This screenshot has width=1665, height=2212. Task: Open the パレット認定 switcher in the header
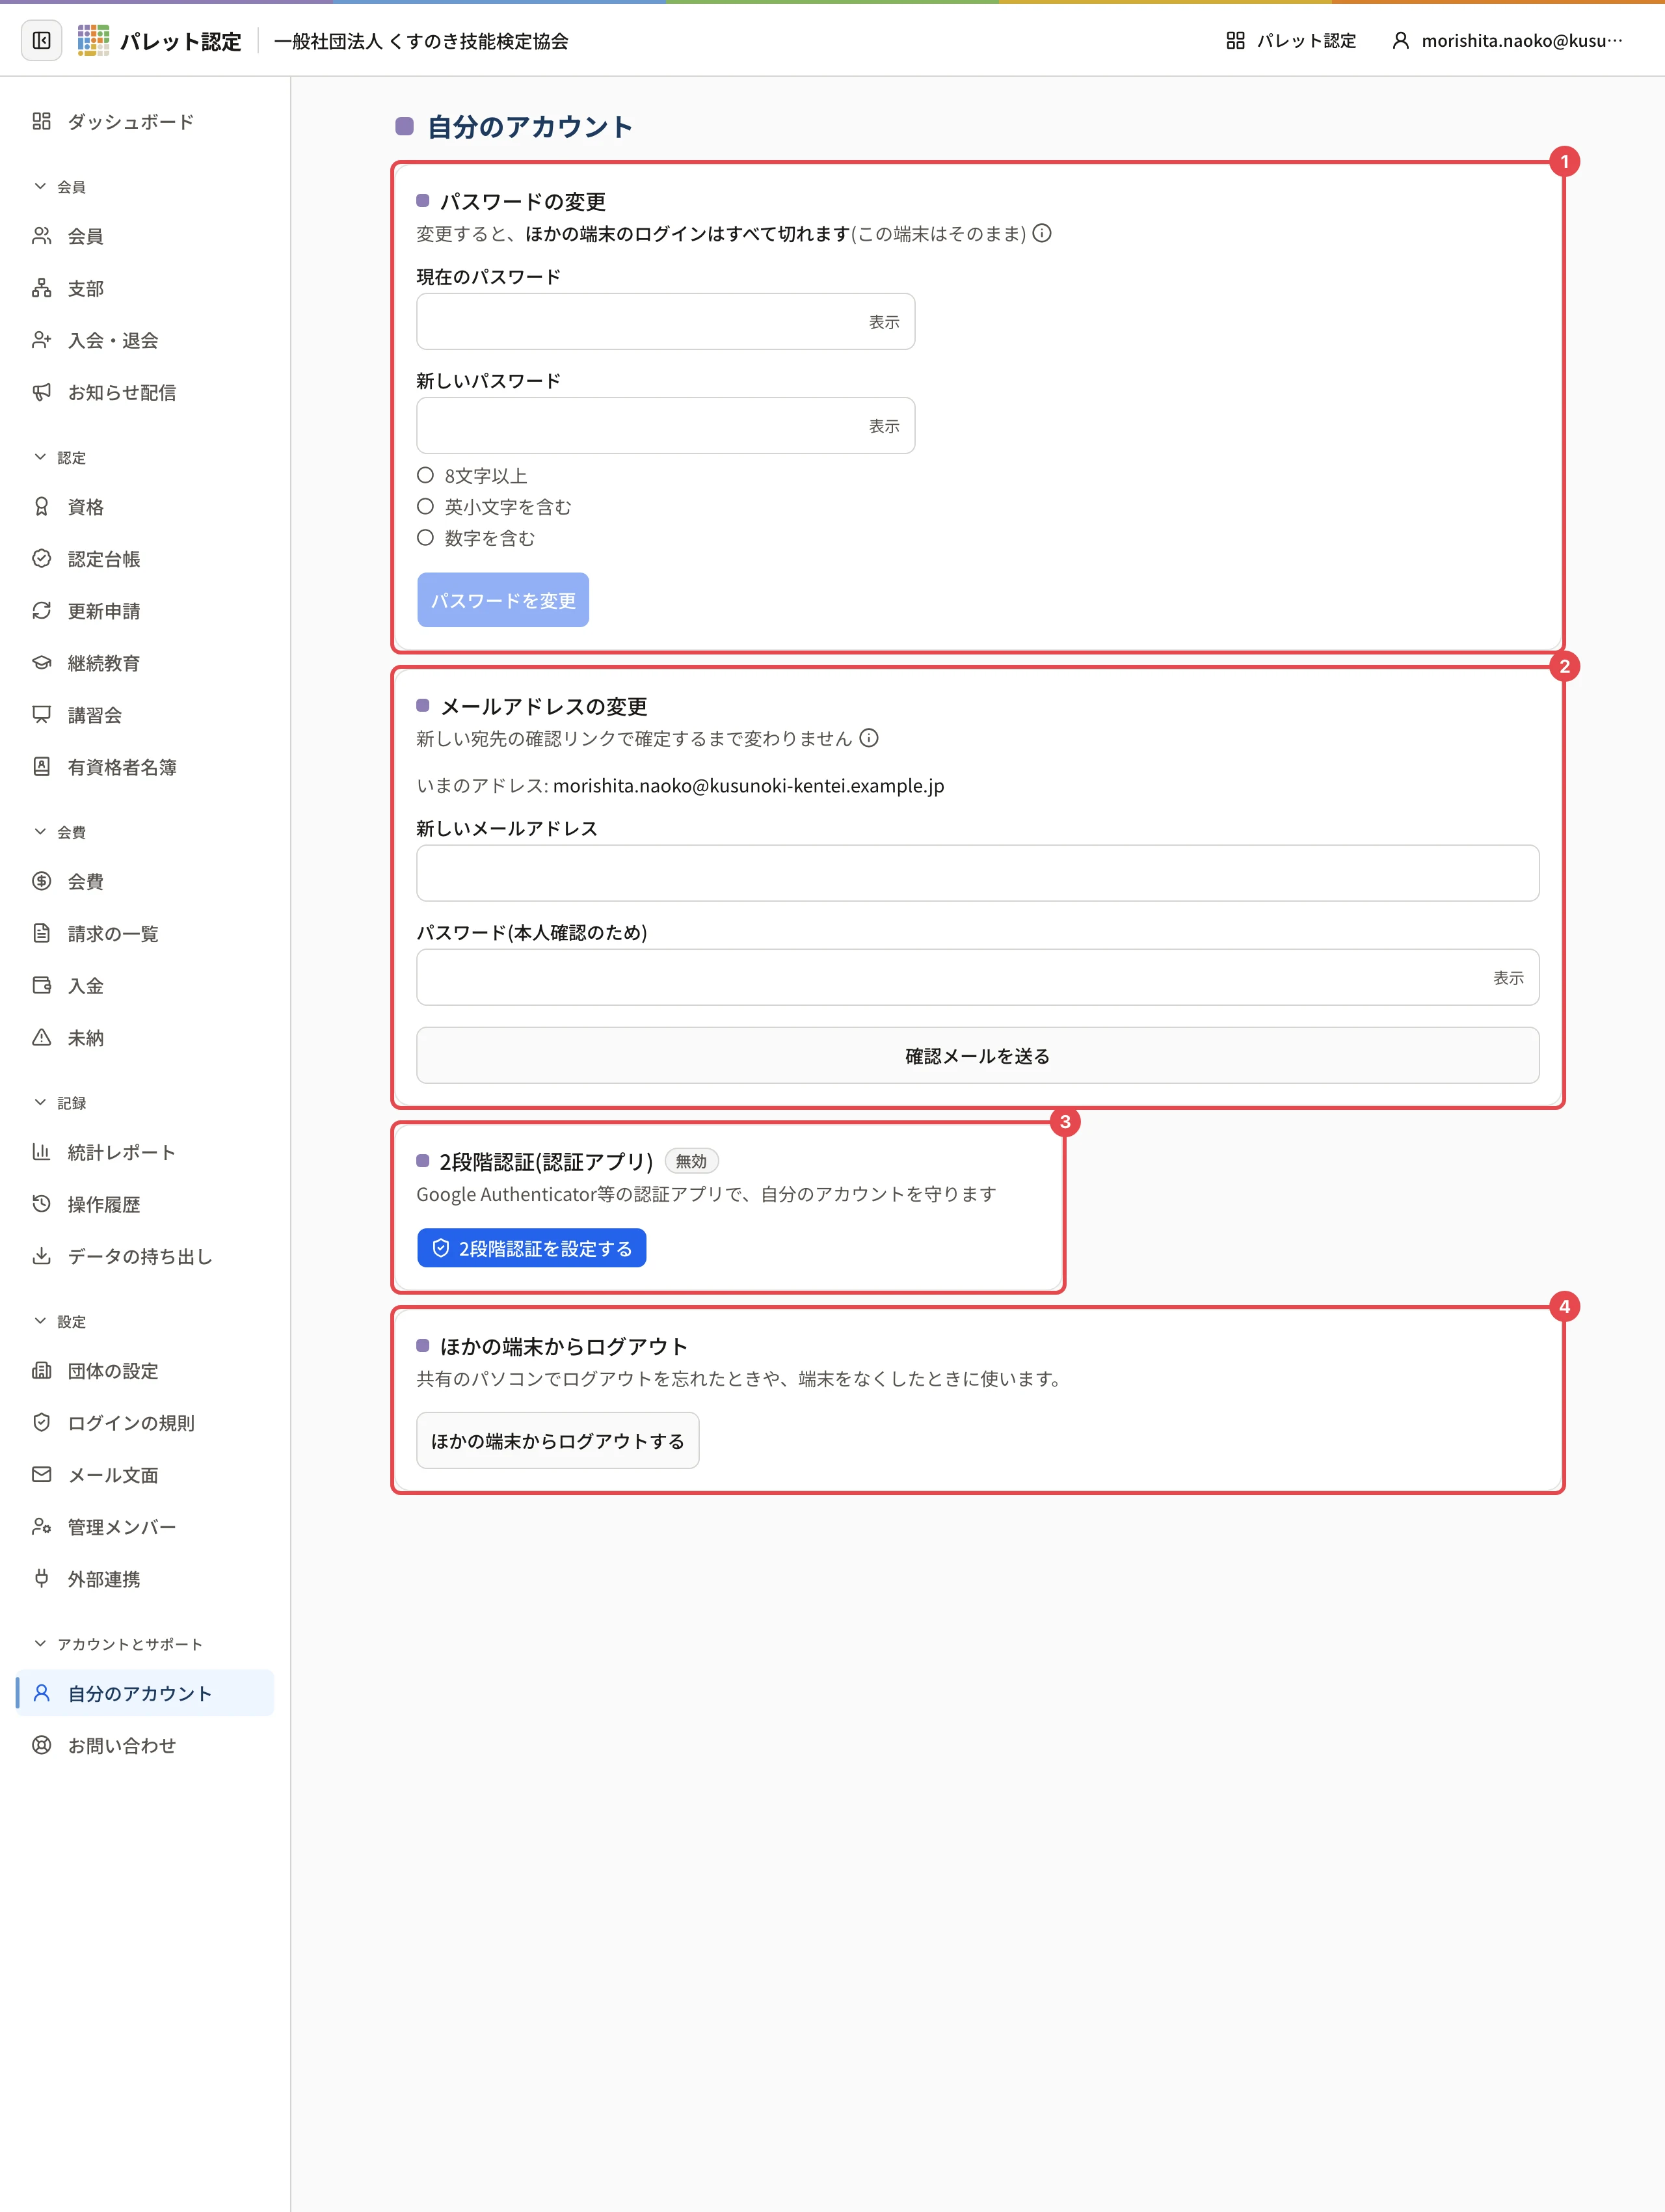(1291, 40)
